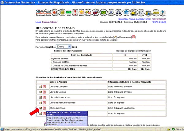The image size is (184, 131).
Task: Click the green check zone icon in status bar
Action: [173, 129]
